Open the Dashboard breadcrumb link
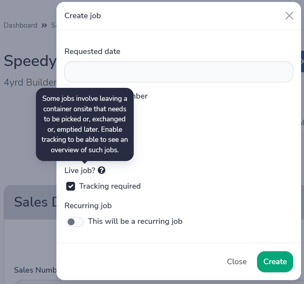The image size is (304, 284). (x=20, y=25)
